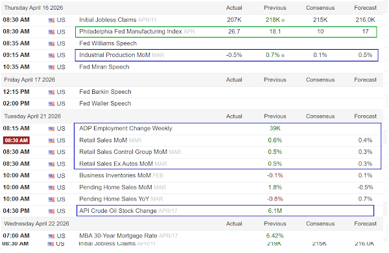Screen dimensions: 389x253
Task: Click the US flag on API Crude Oil row
Action: [x=51, y=211]
